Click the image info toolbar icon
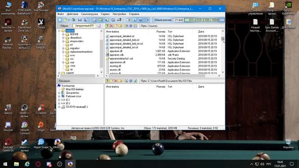 coord(135,20)
